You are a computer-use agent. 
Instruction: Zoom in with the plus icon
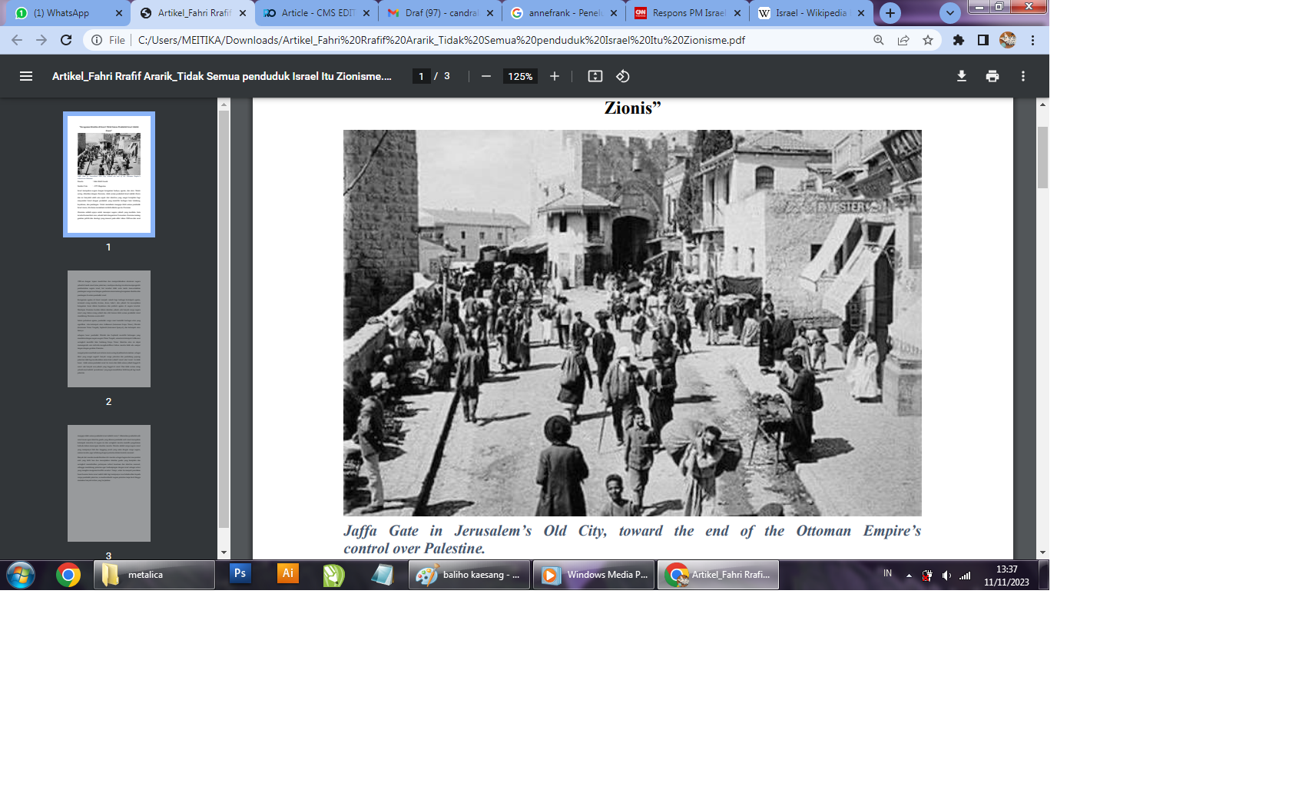point(555,76)
